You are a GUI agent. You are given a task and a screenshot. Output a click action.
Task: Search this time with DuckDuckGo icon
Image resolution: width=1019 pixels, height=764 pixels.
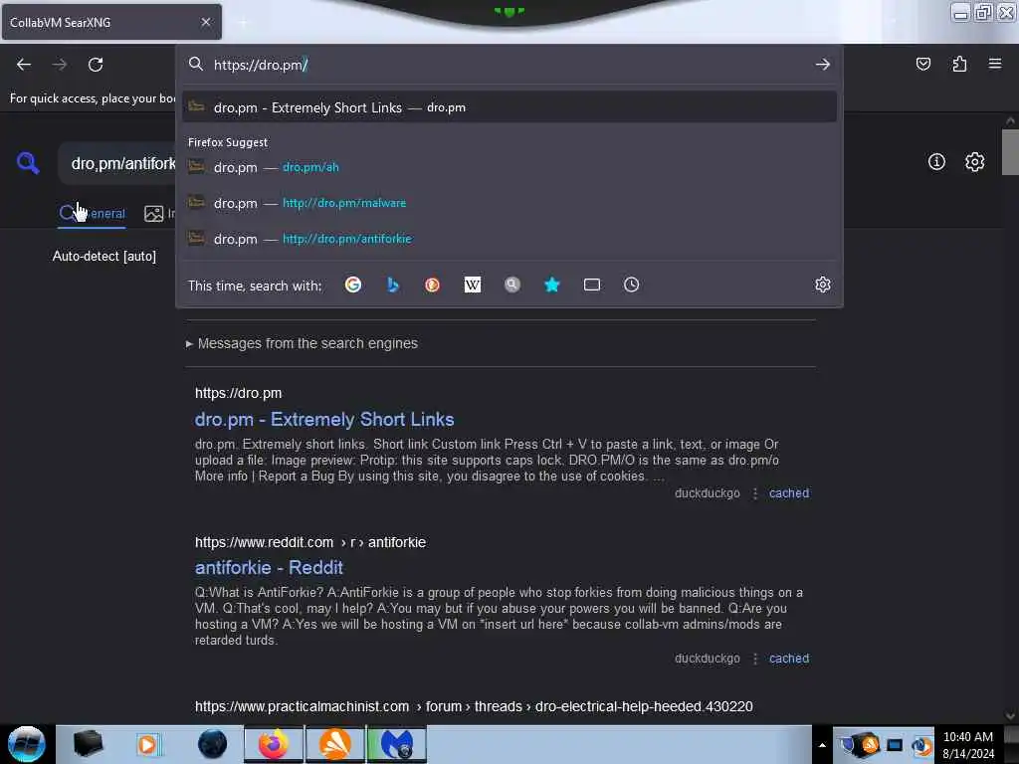432,285
